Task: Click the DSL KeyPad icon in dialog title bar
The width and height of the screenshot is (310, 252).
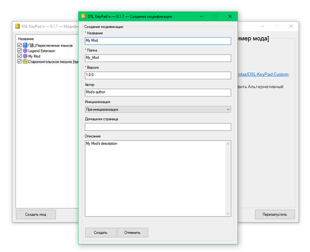Action: point(83,16)
